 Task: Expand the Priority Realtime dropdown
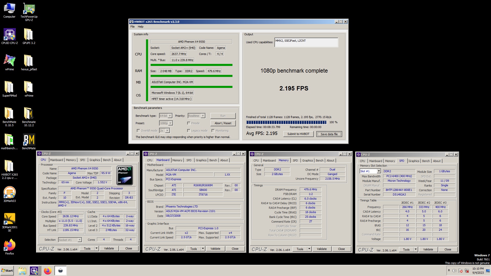(x=203, y=116)
